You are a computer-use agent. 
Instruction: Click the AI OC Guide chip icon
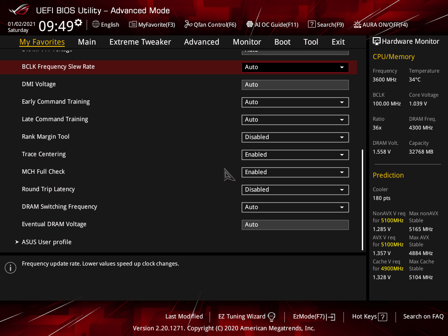click(250, 24)
